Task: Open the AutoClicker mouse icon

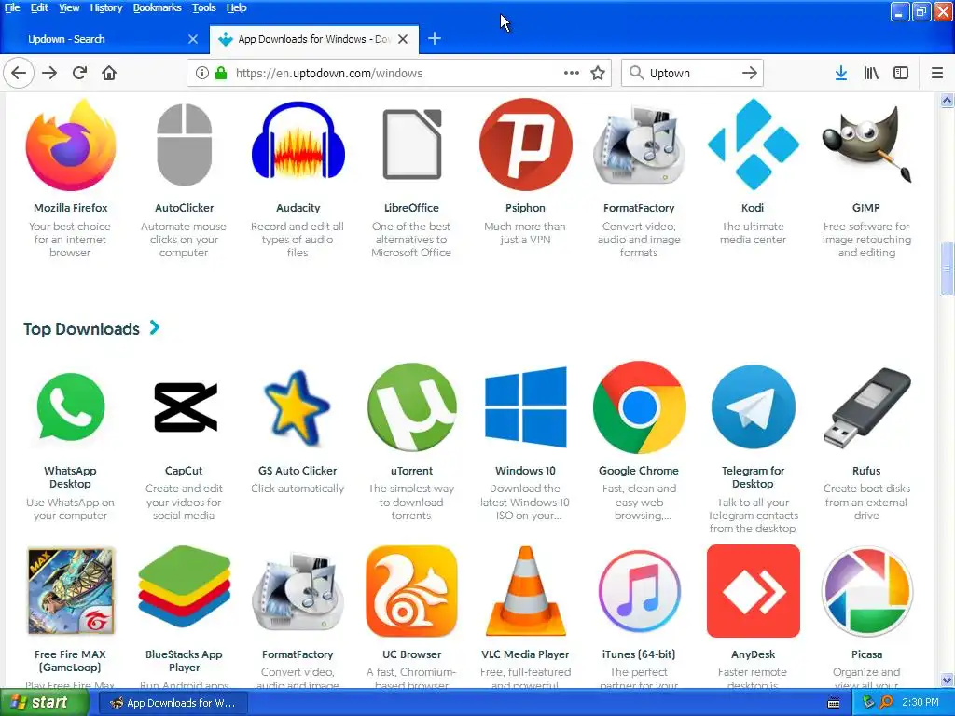Action: pos(184,145)
